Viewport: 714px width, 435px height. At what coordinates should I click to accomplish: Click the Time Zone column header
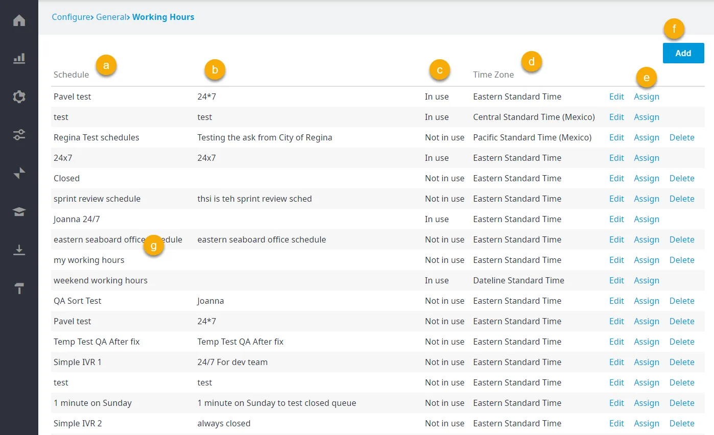point(493,75)
